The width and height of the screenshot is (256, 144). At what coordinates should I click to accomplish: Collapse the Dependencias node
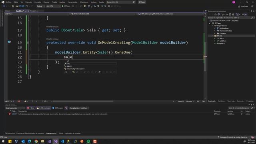(212, 26)
